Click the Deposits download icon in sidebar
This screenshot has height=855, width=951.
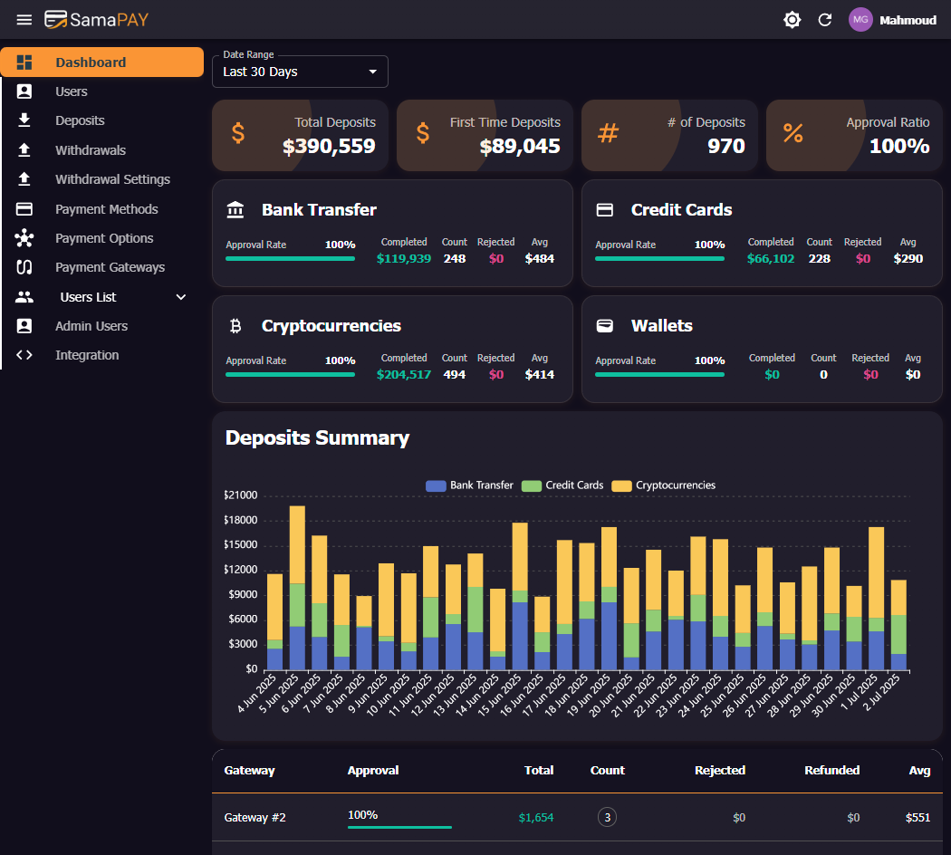click(24, 120)
